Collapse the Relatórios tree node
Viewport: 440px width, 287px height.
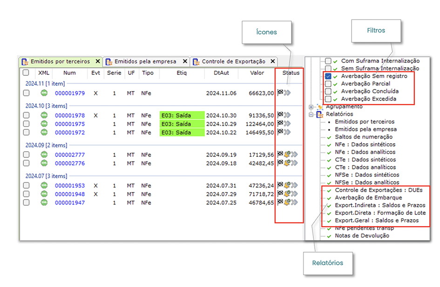point(311,114)
